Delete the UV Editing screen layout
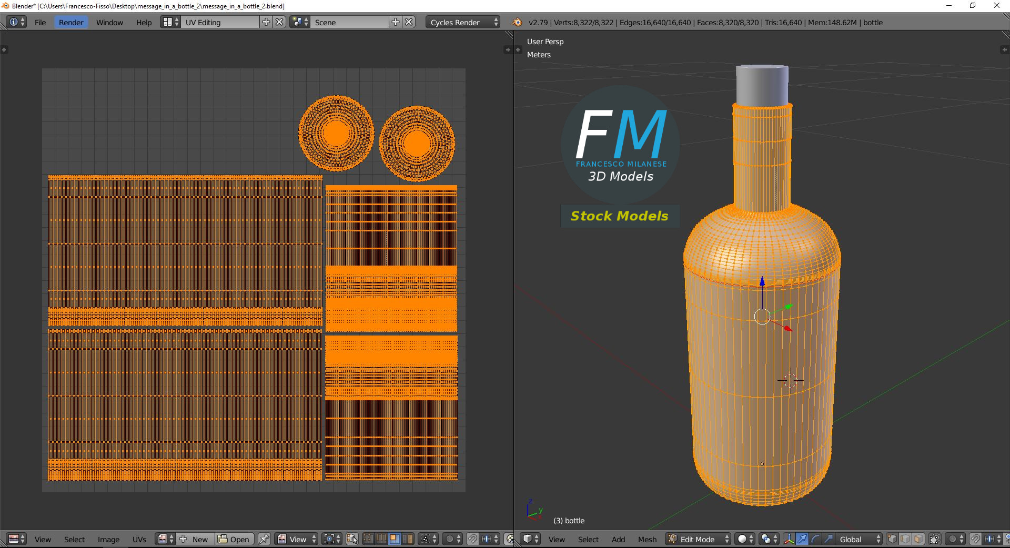 tap(280, 22)
